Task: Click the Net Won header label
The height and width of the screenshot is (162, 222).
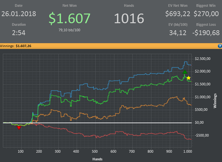Action: pyautogui.click(x=70, y=5)
